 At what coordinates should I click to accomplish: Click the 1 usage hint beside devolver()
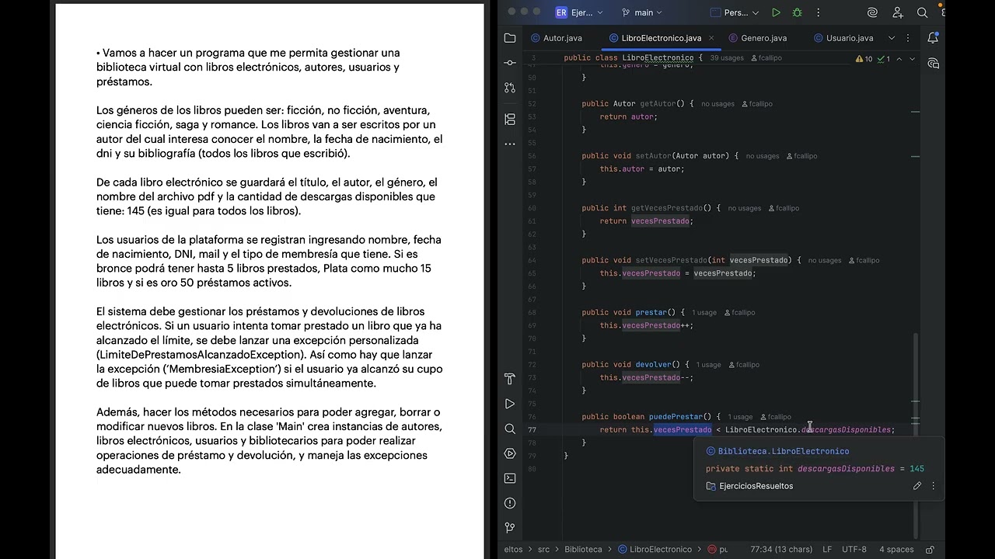click(708, 365)
